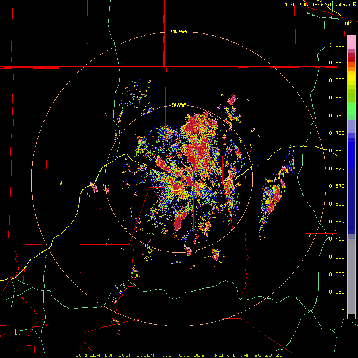Click the 0.893 scale value
Viewport: 358px width, 358px height.
[337, 80]
